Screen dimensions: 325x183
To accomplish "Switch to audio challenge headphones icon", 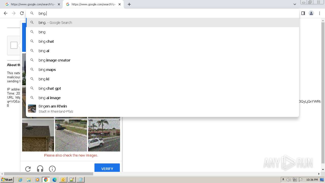I will (40, 169).
